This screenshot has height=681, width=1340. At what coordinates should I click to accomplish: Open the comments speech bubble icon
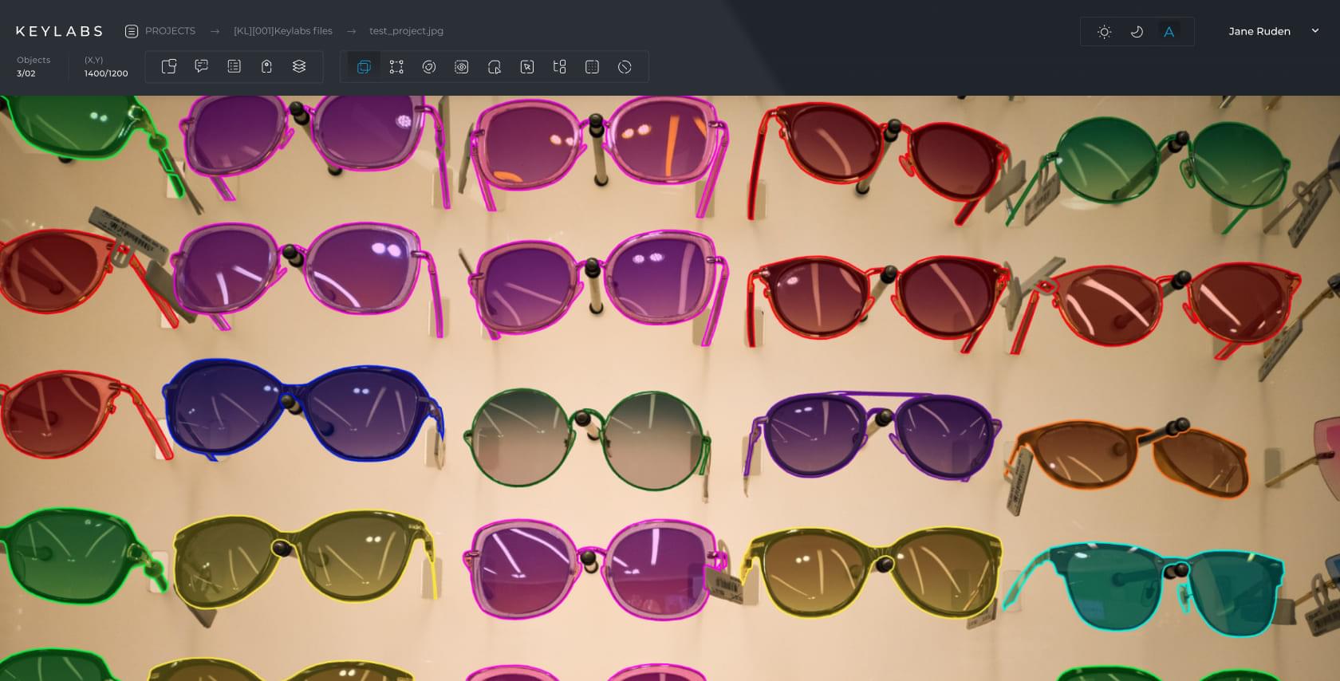(202, 67)
